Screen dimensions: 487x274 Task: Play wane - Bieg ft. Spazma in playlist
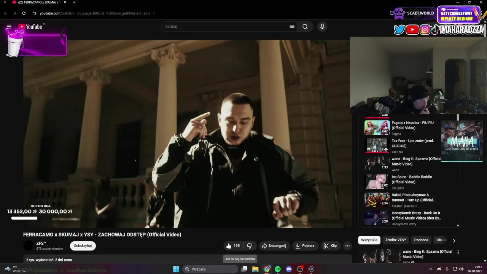[404, 164]
